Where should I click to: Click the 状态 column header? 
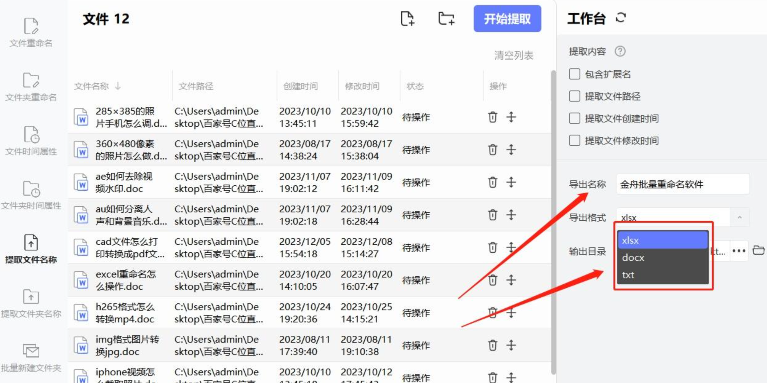click(x=415, y=86)
